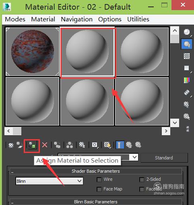194x205 pixels.
Task: Click sample slots scroll left arrow
Action: tap(8, 131)
